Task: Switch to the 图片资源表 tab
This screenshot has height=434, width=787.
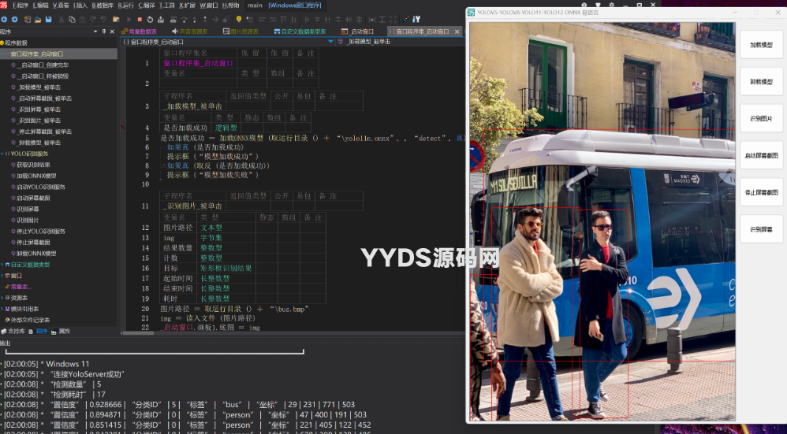Action: click(x=235, y=32)
